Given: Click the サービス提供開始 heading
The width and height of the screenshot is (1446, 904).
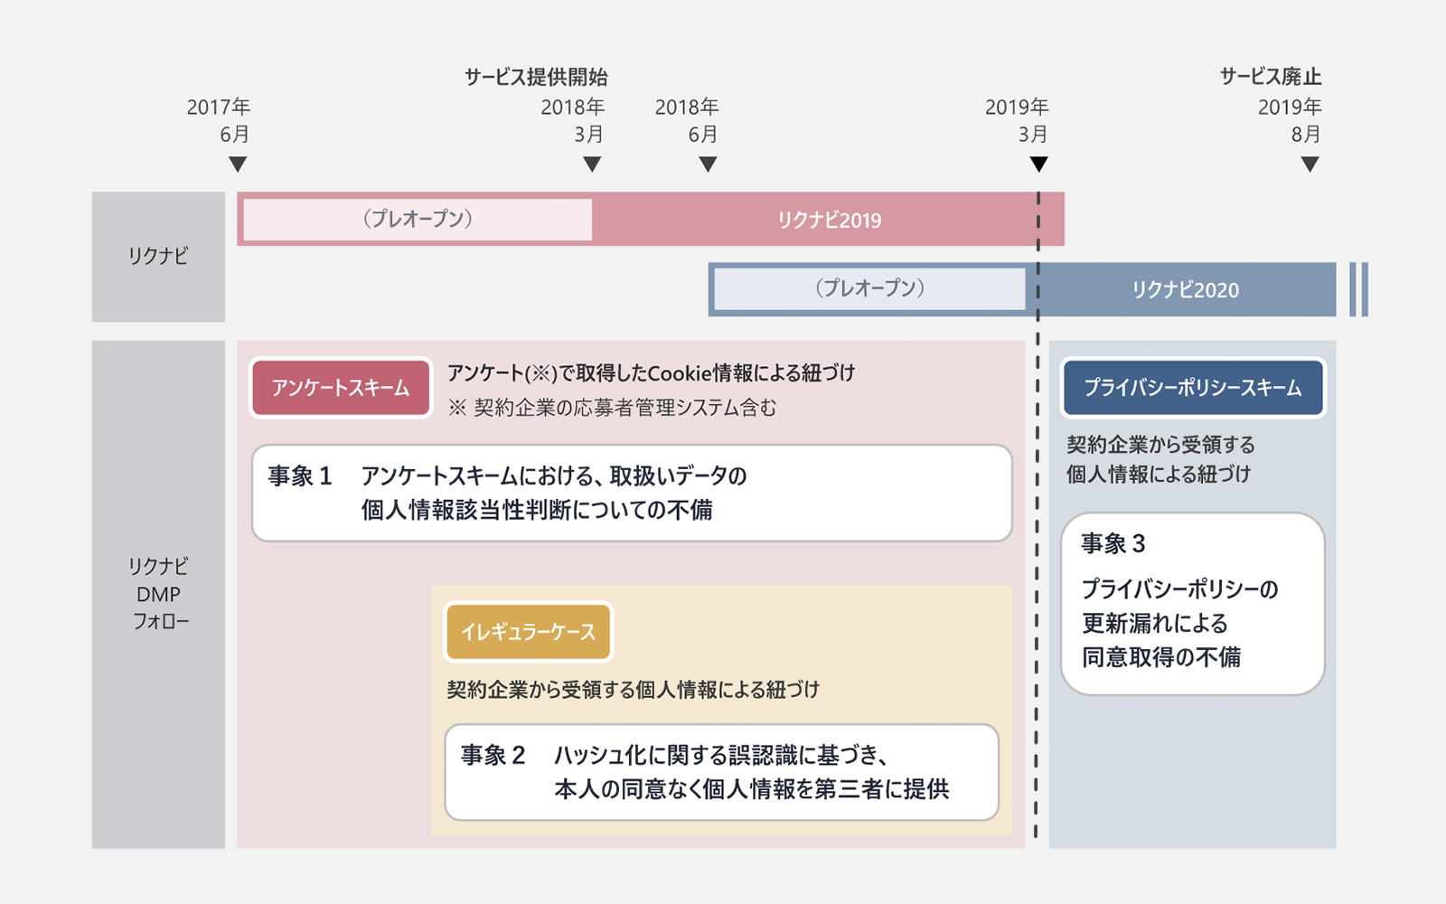Looking at the screenshot, I should point(536,77).
